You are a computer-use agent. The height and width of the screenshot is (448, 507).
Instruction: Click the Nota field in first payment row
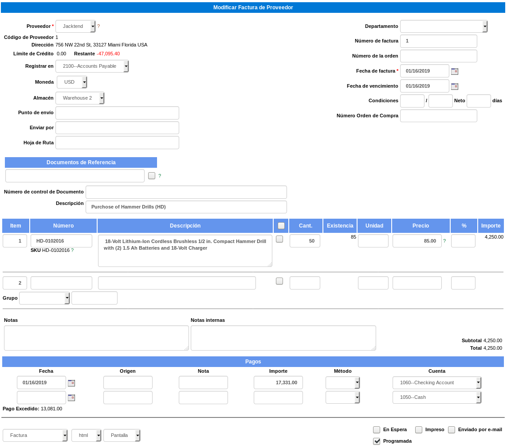[203, 382]
